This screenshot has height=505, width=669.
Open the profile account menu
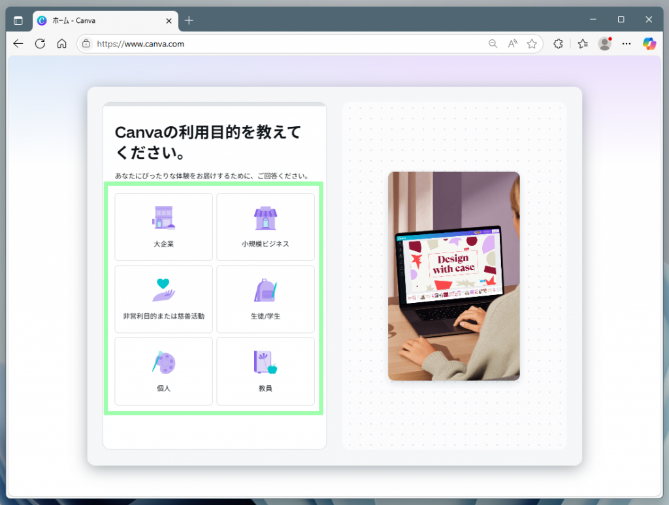[604, 44]
